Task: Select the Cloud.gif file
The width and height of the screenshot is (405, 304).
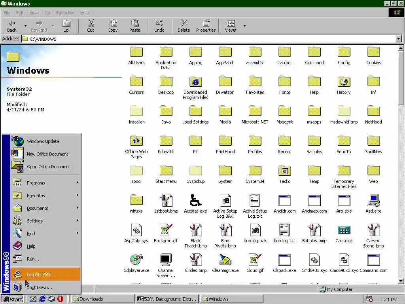Action: point(255,263)
